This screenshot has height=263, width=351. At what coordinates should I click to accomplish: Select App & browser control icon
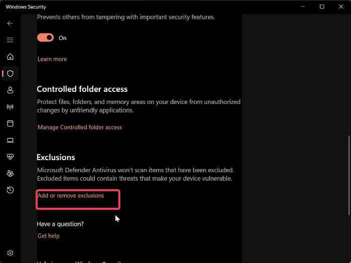(x=10, y=123)
